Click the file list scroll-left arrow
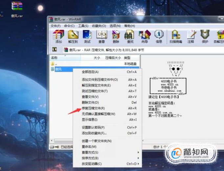 [52, 140]
